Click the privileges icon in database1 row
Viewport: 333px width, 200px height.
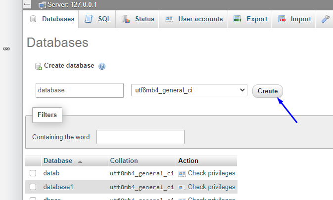coord(182,188)
